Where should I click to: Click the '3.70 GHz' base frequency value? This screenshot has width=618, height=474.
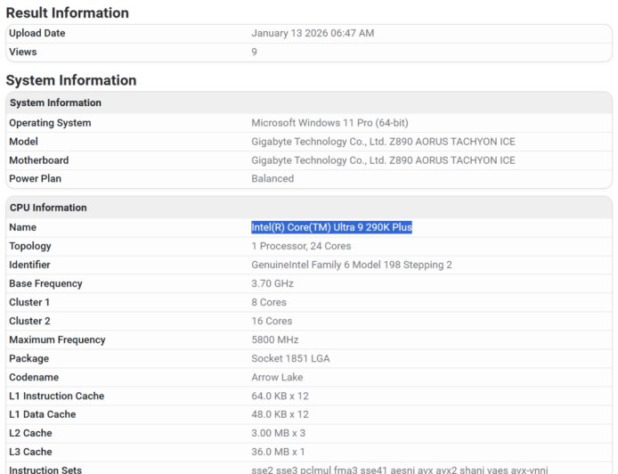click(x=272, y=283)
